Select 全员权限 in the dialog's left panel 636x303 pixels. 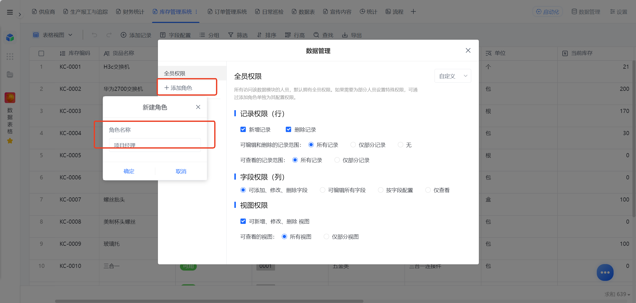[192, 73]
